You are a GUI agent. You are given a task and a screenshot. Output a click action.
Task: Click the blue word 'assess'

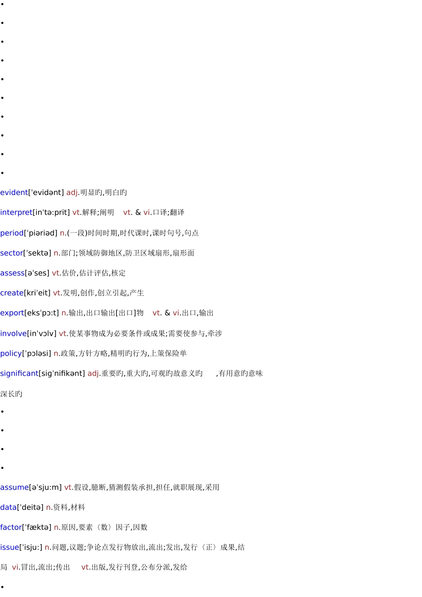(12, 273)
